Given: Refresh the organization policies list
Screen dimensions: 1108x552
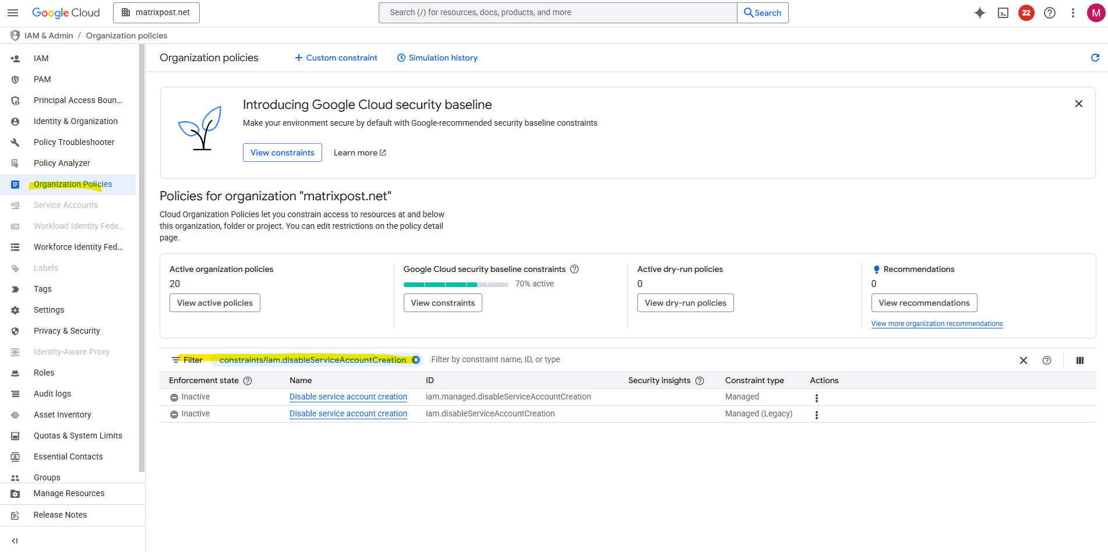Looking at the screenshot, I should pyautogui.click(x=1095, y=58).
